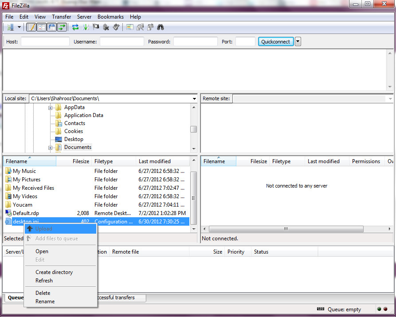396x317 pixels.
Task: Open the Local site path dropdown
Action: click(194, 98)
